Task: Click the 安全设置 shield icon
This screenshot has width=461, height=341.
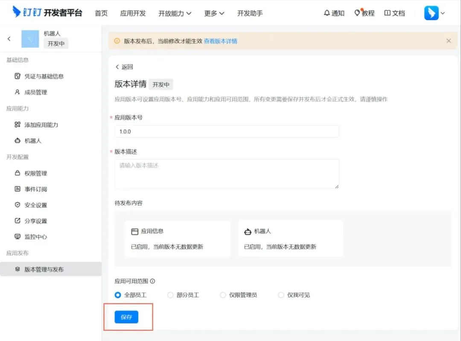Action: point(18,205)
